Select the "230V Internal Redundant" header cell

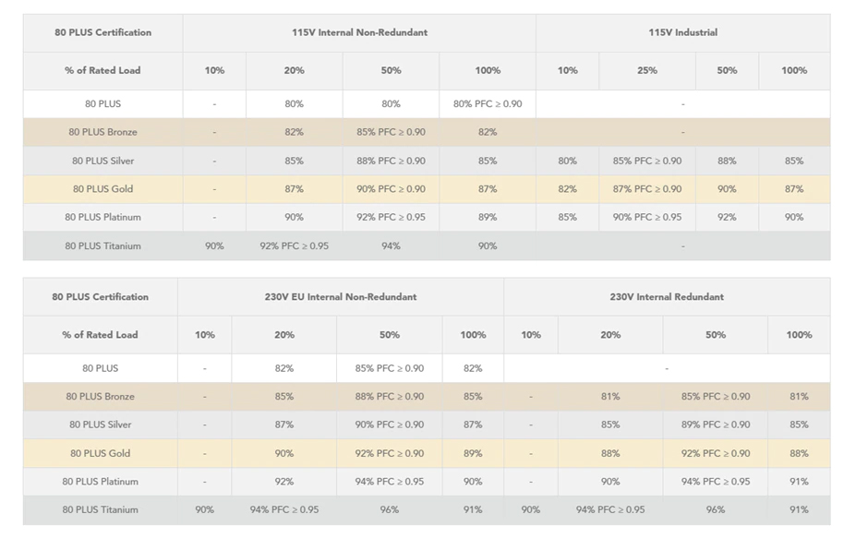(x=667, y=297)
